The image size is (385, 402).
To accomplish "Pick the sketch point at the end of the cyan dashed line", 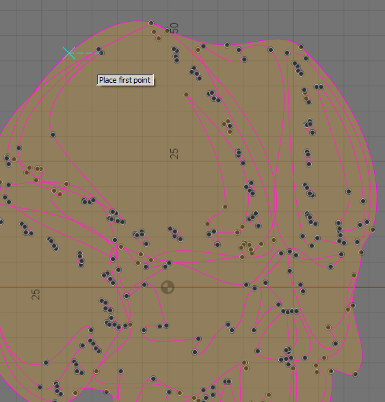I will tap(101, 53).
